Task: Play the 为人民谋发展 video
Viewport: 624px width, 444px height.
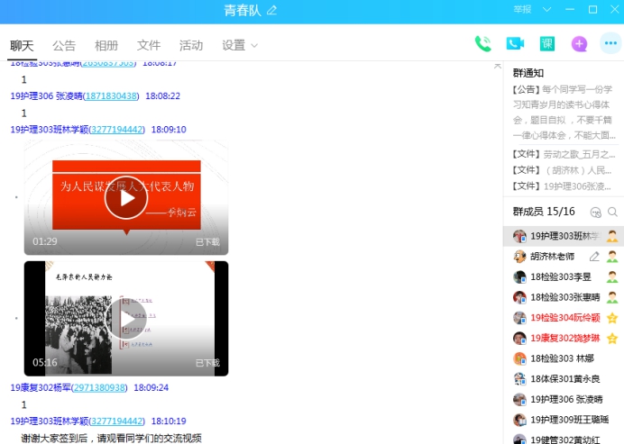Action: pos(125,198)
